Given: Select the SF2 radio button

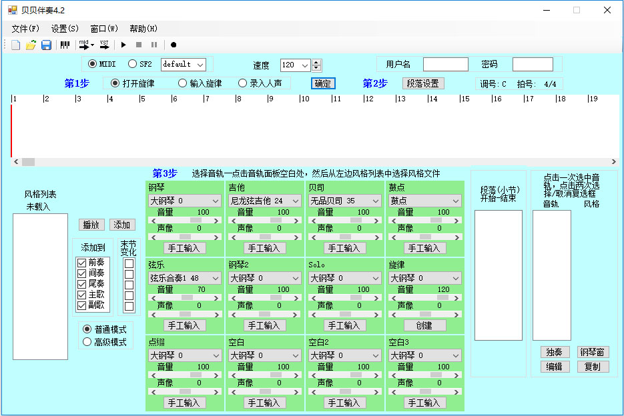Looking at the screenshot, I should pos(133,64).
